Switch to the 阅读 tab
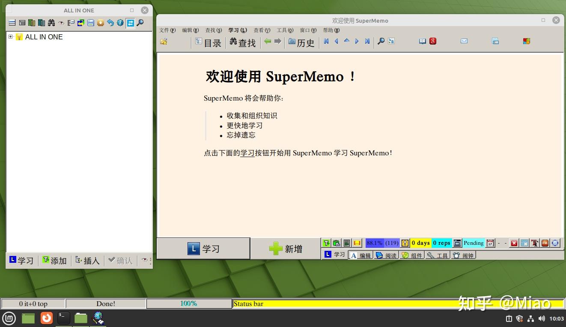 pos(387,255)
